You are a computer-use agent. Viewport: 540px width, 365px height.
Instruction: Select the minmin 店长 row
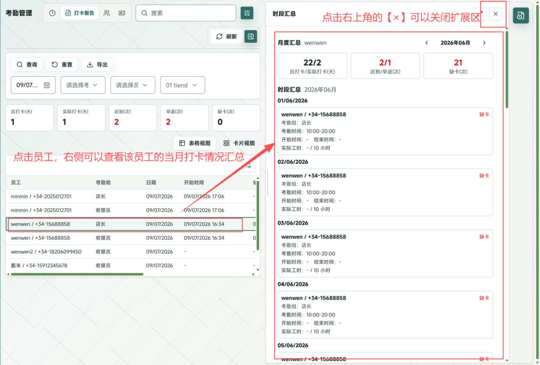[131, 196]
